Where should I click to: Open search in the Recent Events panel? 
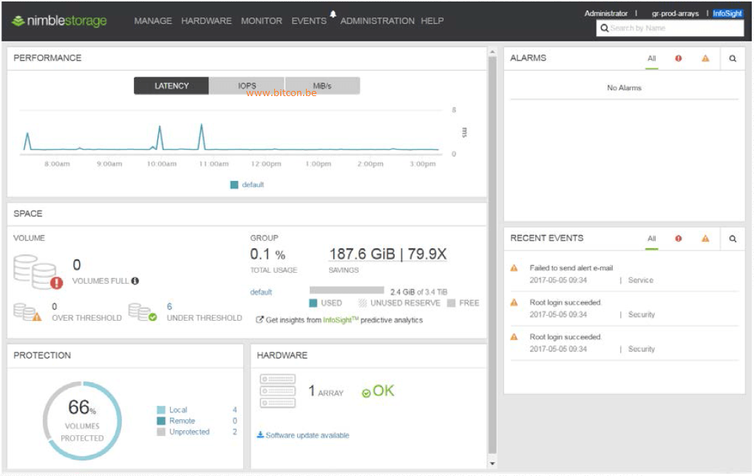(733, 239)
